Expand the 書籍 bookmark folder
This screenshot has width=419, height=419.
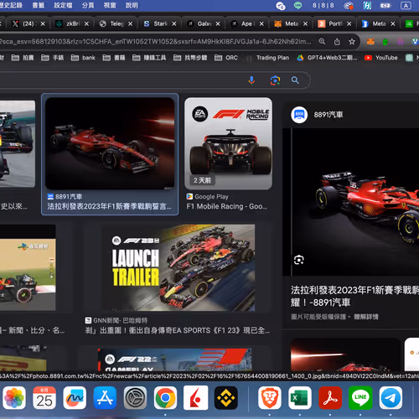coord(114,58)
